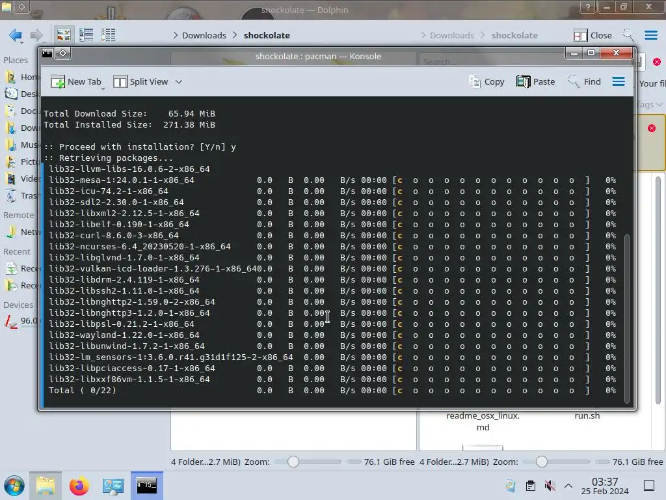666x500 pixels.
Task: Dismiss the red close icon in the Dolphin info panel
Action: click(652, 128)
